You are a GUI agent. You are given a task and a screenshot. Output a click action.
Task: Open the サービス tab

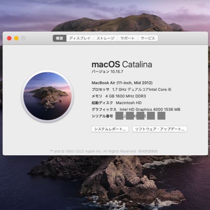coord(148,38)
